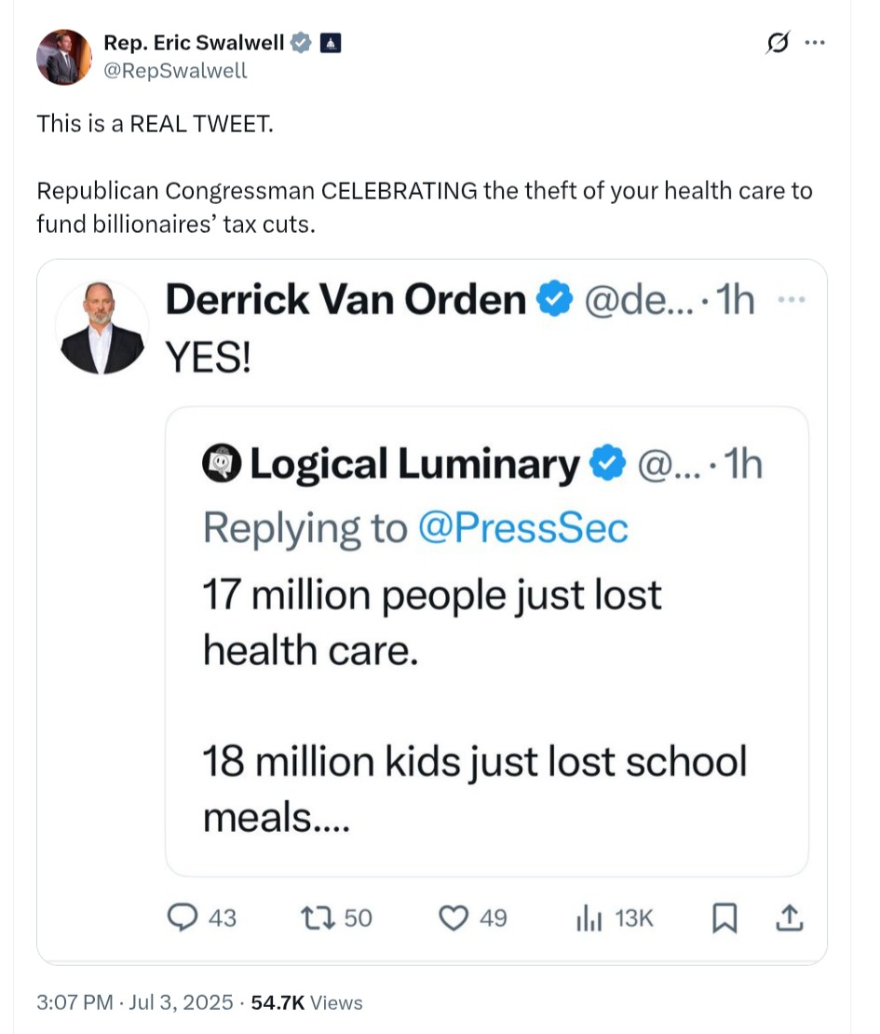Viewport: 880px width, 1034px height.
Task: Click the reply bubble icon showing 43
Action: (x=181, y=918)
